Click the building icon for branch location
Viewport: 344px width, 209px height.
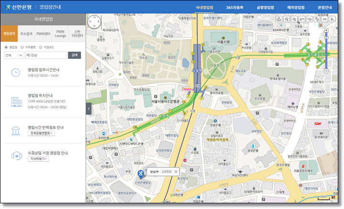point(16,102)
